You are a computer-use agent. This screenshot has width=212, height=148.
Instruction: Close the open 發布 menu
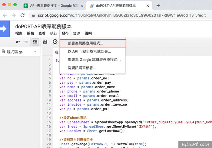[x=65, y=33]
